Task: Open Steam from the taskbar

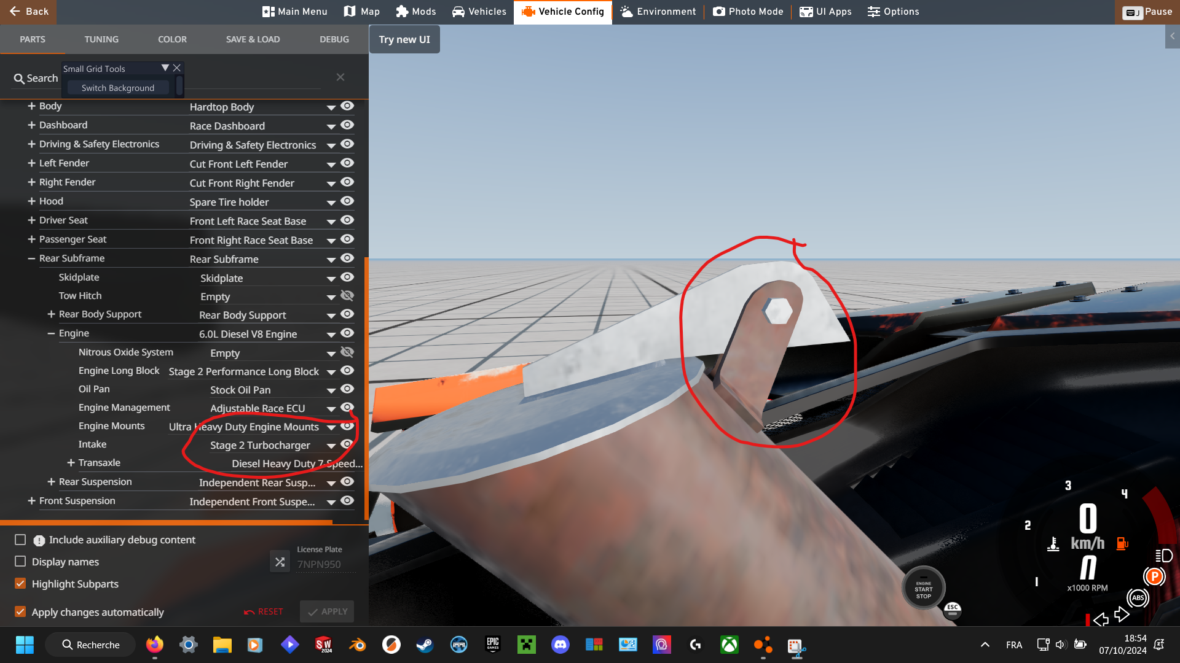Action: (425, 645)
